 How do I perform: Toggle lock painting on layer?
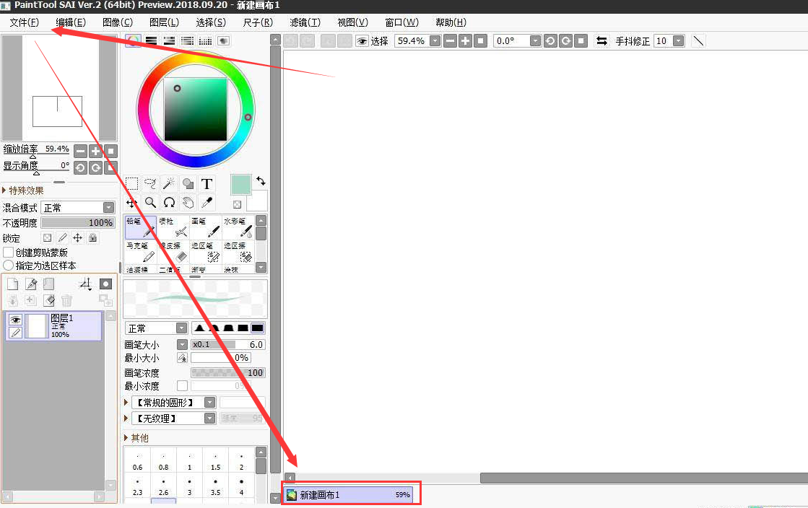(62, 237)
